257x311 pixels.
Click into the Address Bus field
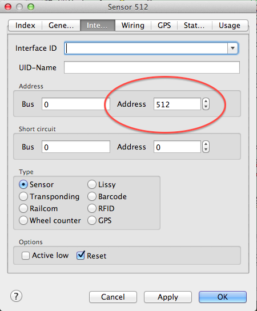[76, 104]
